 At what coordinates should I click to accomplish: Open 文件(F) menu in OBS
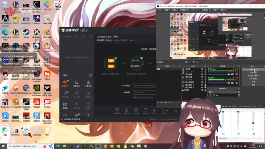[160, 10]
